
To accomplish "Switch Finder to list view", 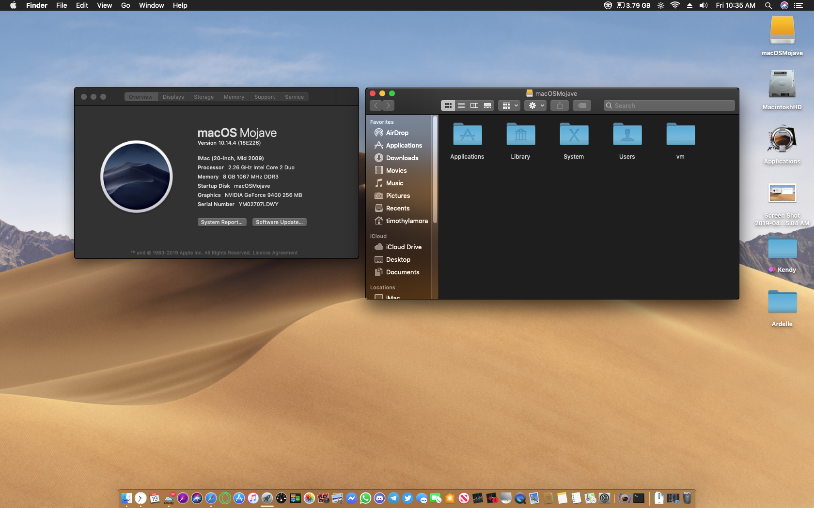I will coord(461,105).
